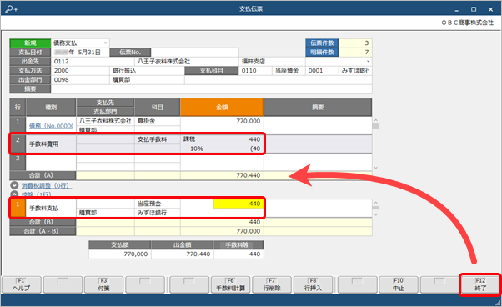This screenshot has height=307, width=502.
Task: Click the 支払手数料 account cell
Action: point(158,139)
